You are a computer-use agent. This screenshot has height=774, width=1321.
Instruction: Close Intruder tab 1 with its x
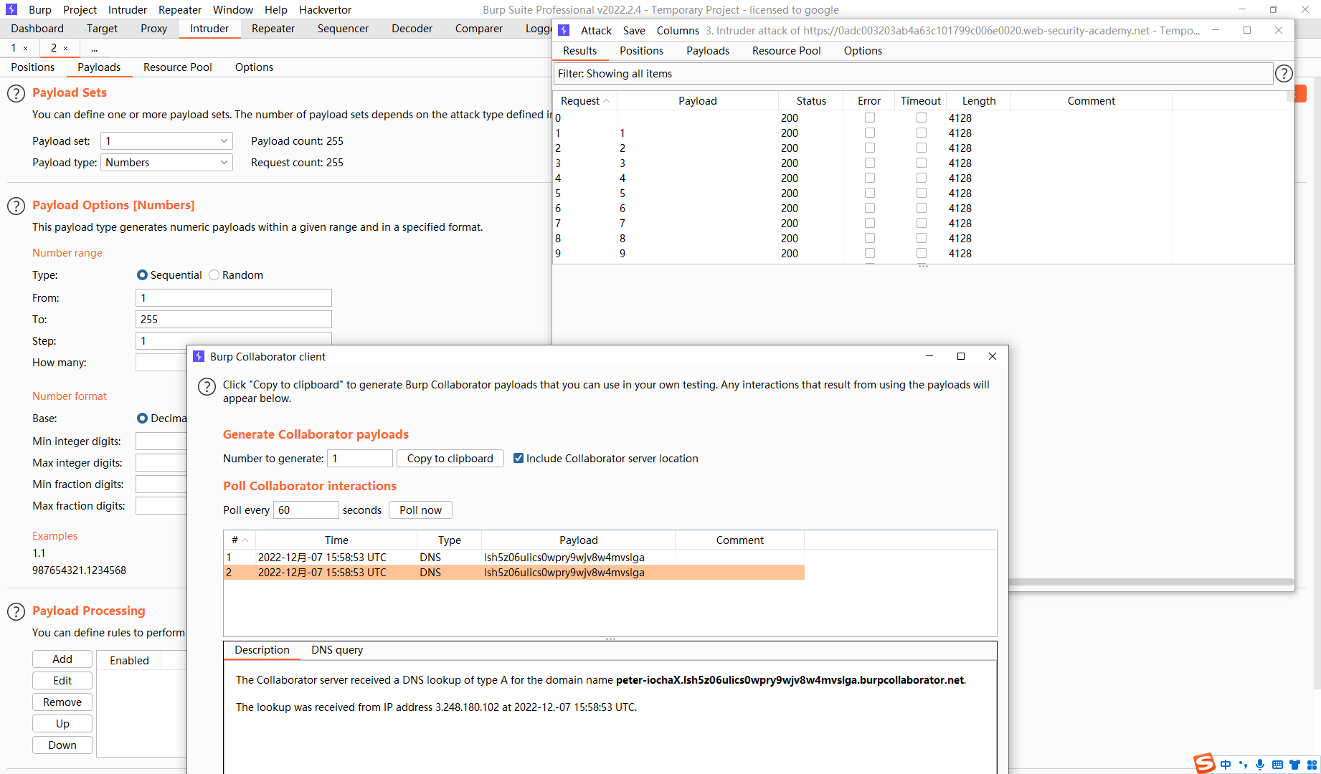tap(26, 48)
